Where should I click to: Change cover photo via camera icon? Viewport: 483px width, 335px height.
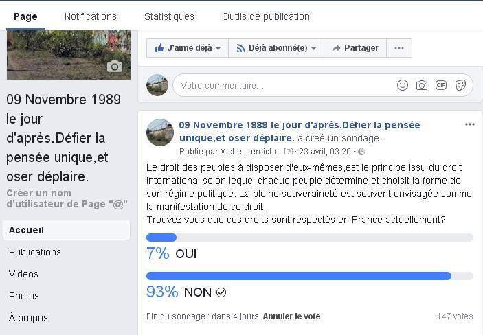tap(115, 67)
